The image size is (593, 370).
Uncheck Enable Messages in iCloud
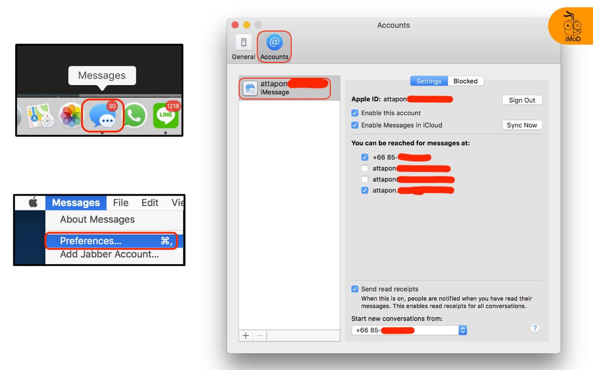click(x=355, y=125)
